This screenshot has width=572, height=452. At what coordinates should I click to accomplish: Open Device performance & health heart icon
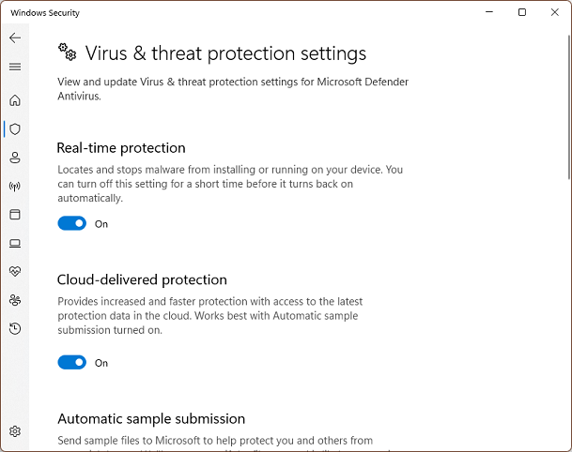15,271
